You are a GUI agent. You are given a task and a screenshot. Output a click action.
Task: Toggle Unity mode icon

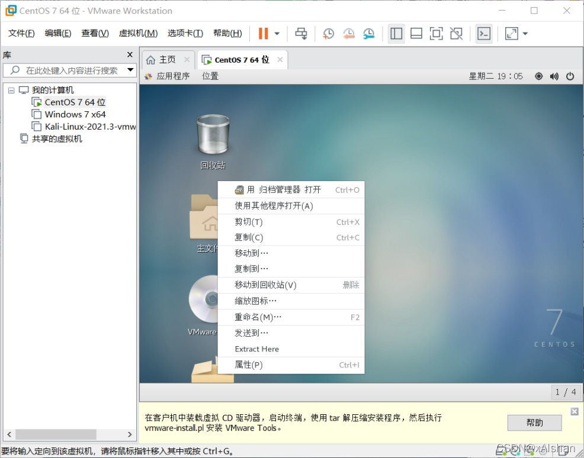coord(456,34)
